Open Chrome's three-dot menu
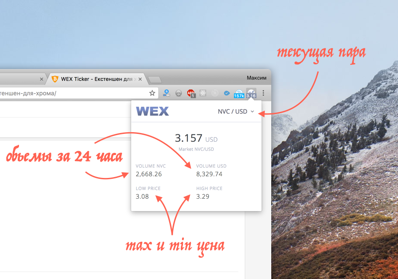The width and height of the screenshot is (398, 279). [263, 93]
